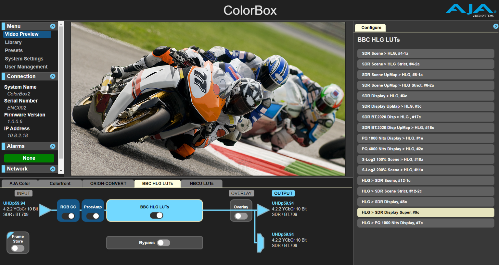Screen dimensions: 499x265
Task: Open the AJA Color tab
Action: click(x=19, y=183)
